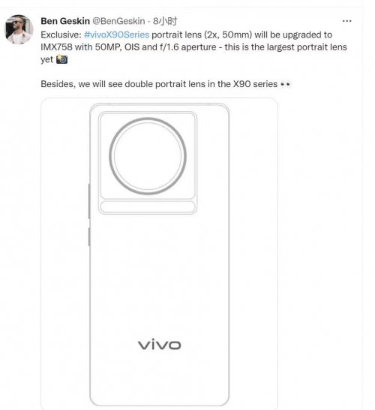Click the pill-shaped flash strip below camera

point(148,207)
